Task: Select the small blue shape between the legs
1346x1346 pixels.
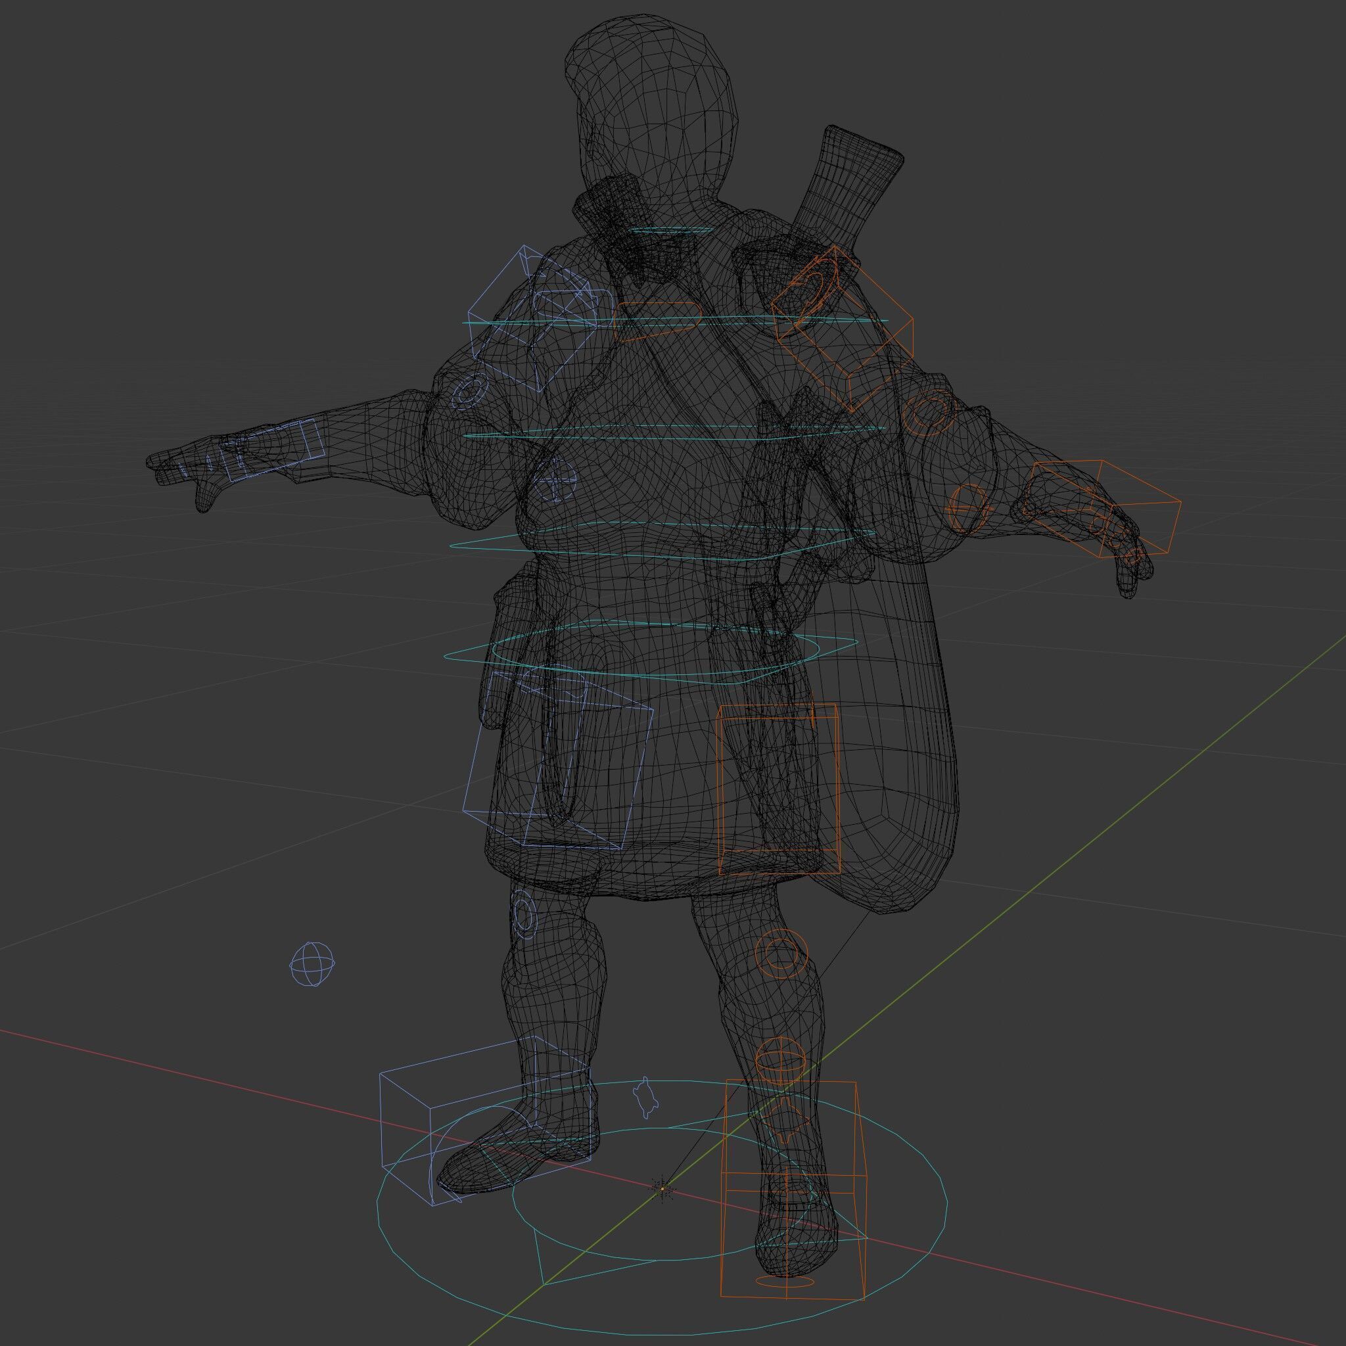Action: pyautogui.click(x=645, y=1098)
